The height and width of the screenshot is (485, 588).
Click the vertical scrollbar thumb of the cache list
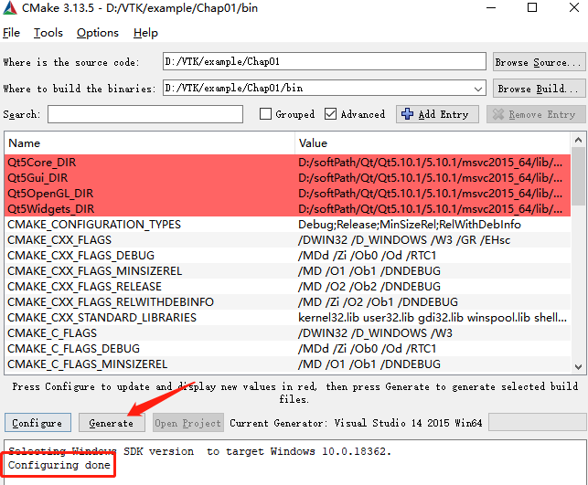[x=578, y=176]
